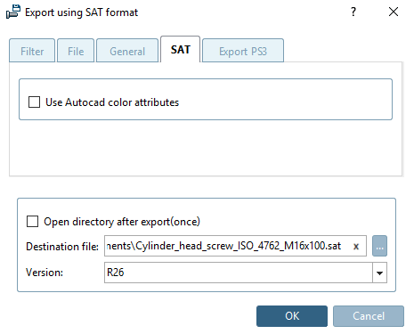
Task: Open the File tab
Action: 76,51
